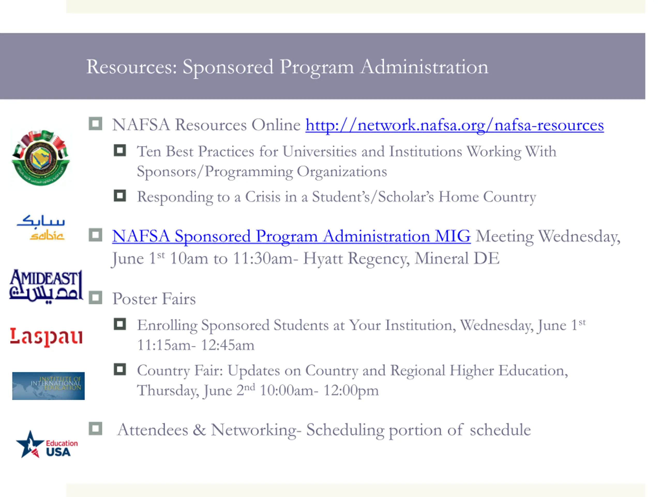Click the bullet beside the MIG Meeting item
The height and width of the screenshot is (497, 662).
(x=95, y=235)
